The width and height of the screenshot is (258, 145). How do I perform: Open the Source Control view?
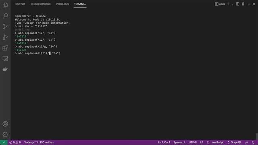5,27
